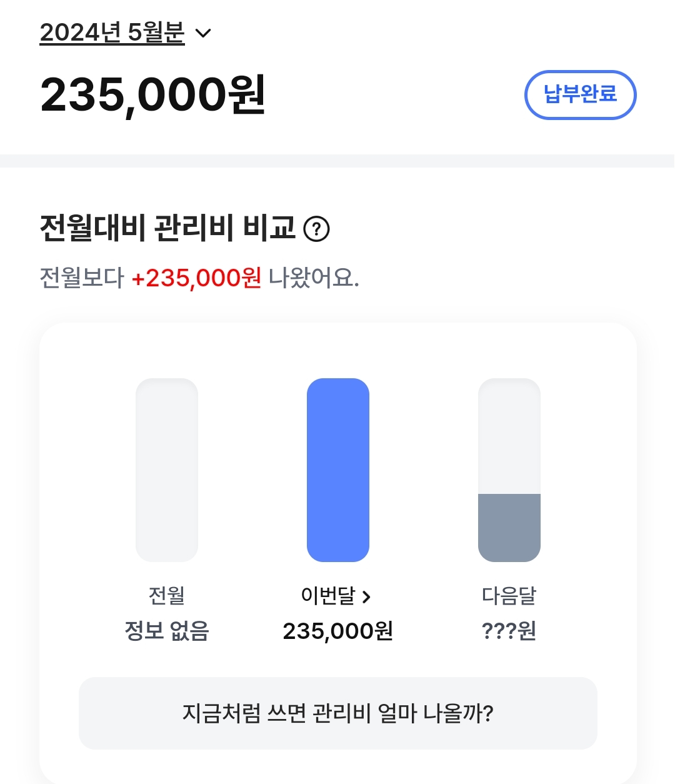Select the blue 이번달 bar
675x784 pixels.
pyautogui.click(x=338, y=470)
